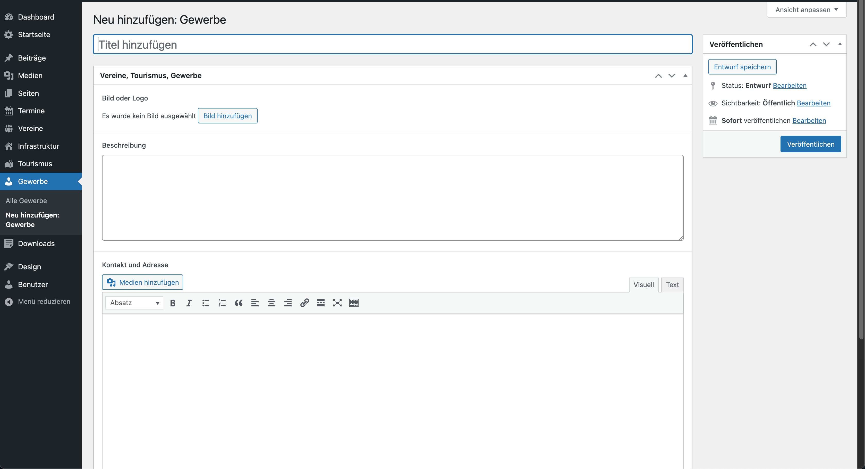
Task: Apply italic formatting in editor toolbar
Action: coord(189,303)
